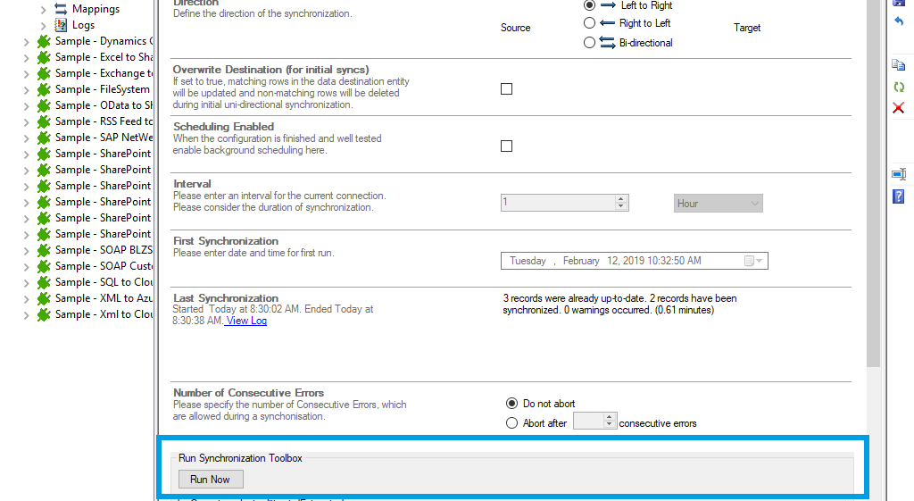Image resolution: width=914 pixels, height=501 pixels.
Task: Click the green icon beside Sample - SOAP Cust
Action: click(x=44, y=266)
